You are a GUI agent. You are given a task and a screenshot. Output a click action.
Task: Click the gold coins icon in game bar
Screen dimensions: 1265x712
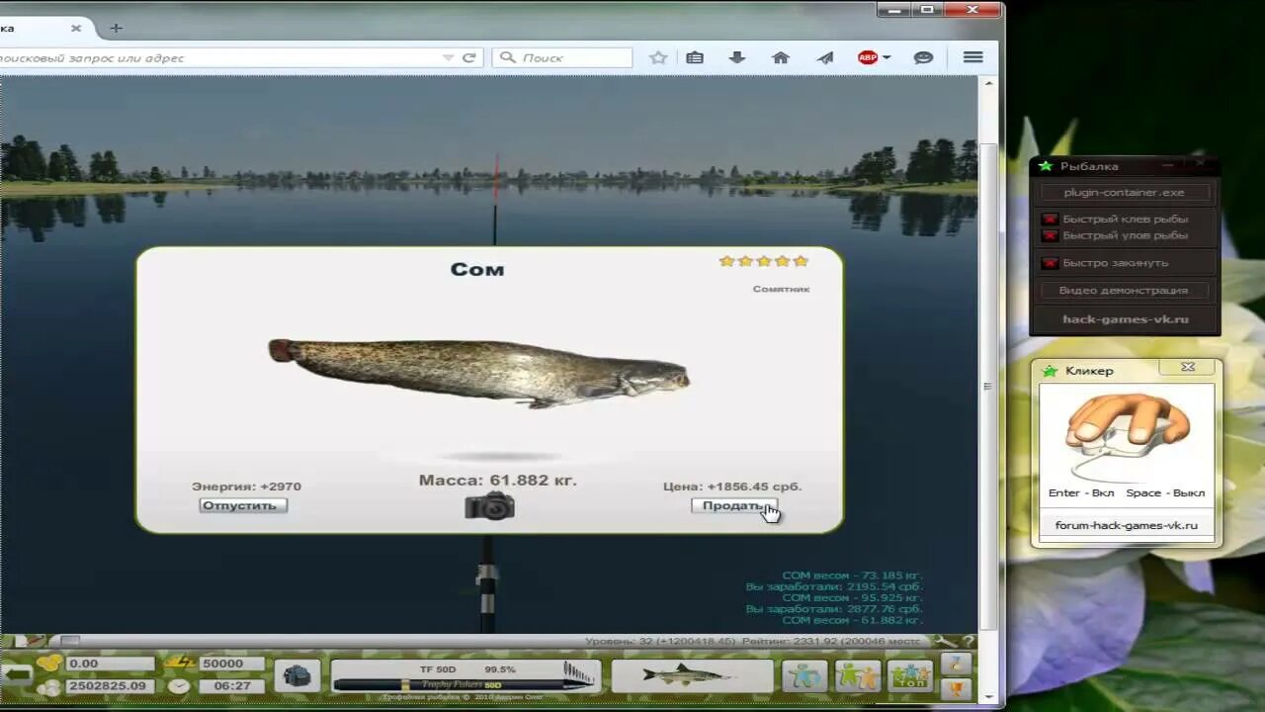pos(48,664)
